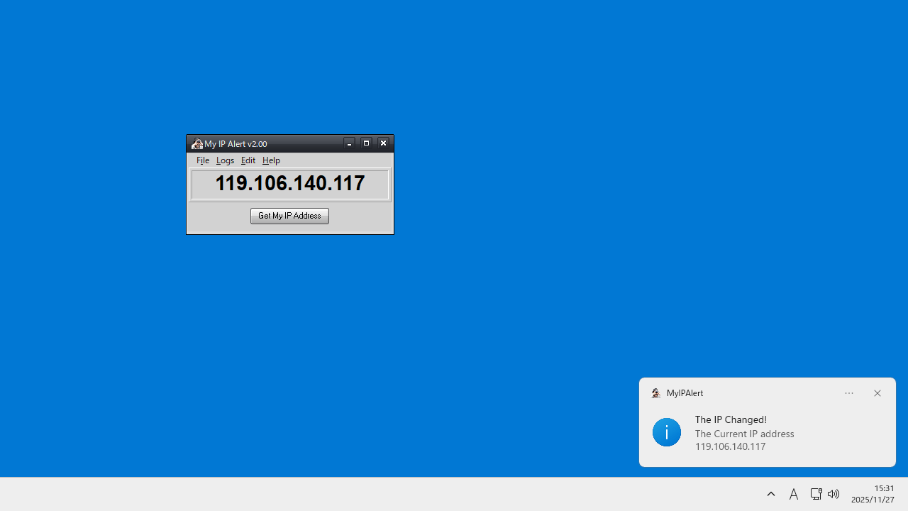
Task: Select the large IP address display field
Action: 289,184
